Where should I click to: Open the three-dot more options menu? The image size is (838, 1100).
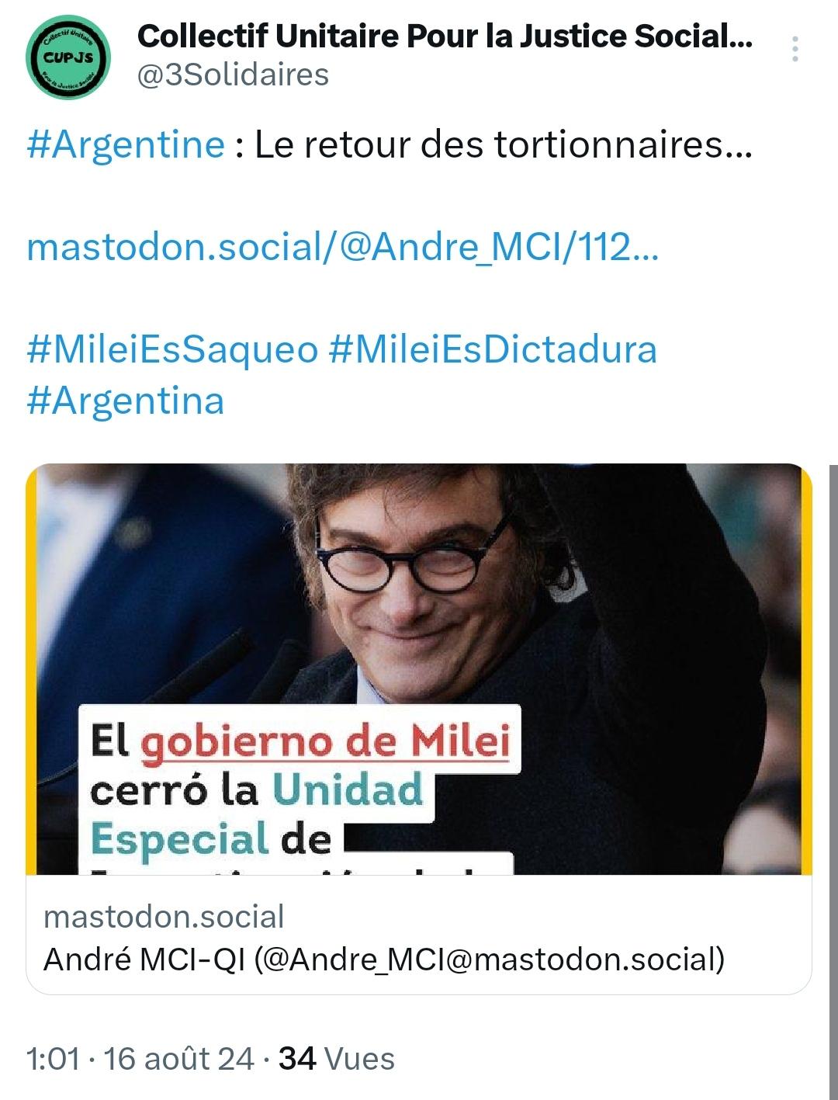point(795,49)
